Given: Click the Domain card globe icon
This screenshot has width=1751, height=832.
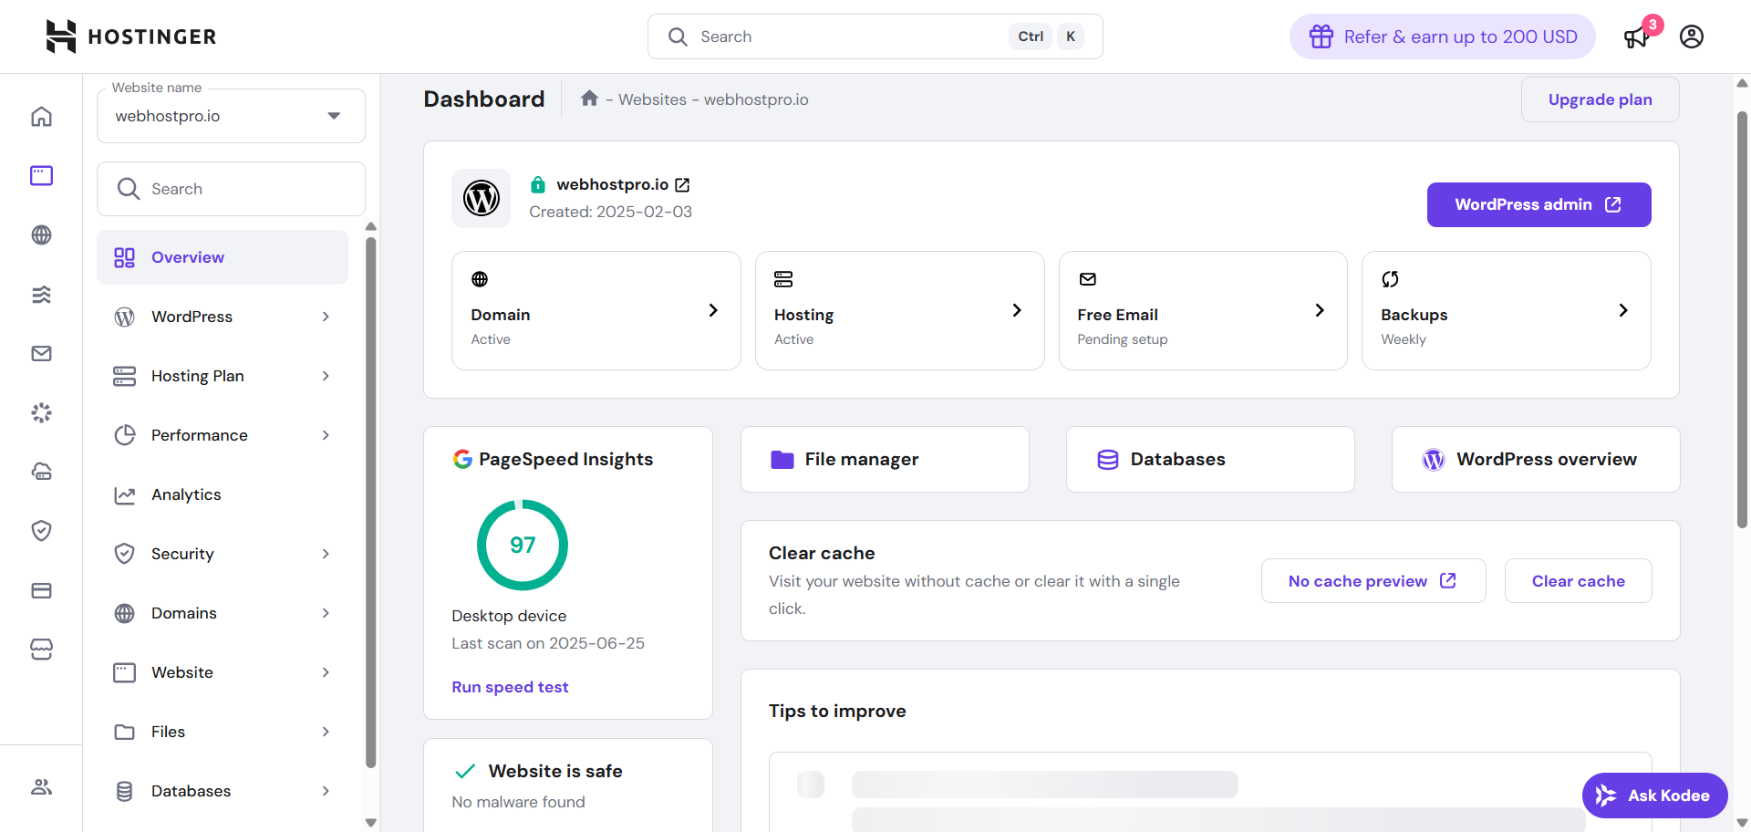Looking at the screenshot, I should point(480,279).
